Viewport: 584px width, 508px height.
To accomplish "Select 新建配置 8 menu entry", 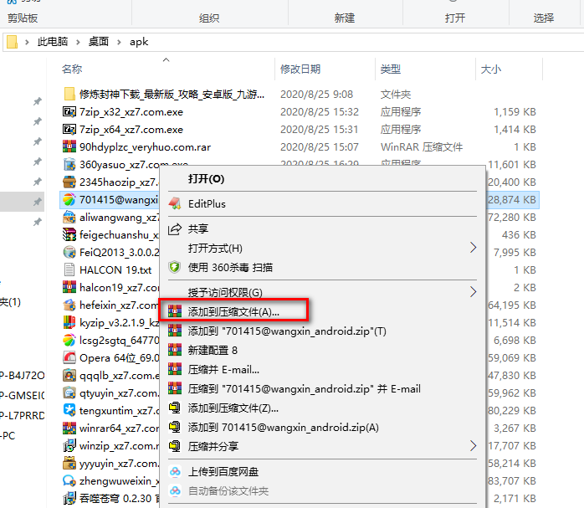I will pyautogui.click(x=322, y=350).
